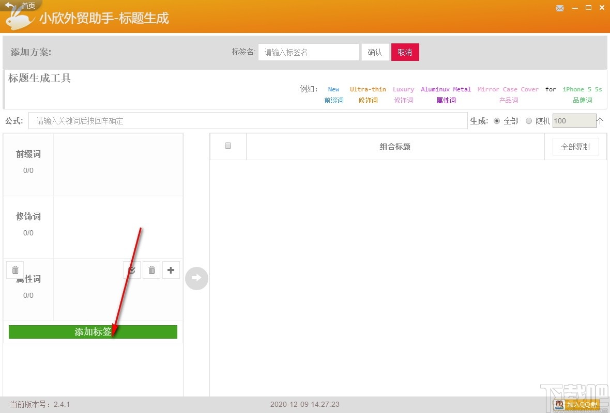Close the 小欣外贸助手 window
Viewport: 610px width, 413px height.
(602, 8)
